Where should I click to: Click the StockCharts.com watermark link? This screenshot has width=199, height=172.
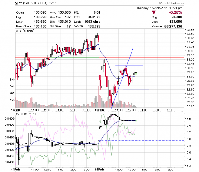tap(171, 3)
